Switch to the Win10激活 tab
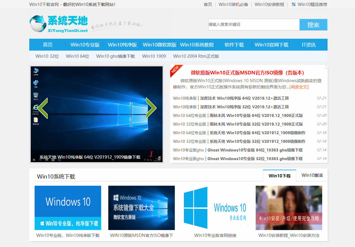This screenshot has width=355, height=247. 312,175
